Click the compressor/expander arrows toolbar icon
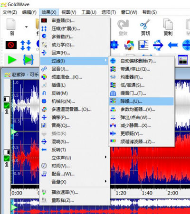This screenshot has height=214, width=190. pos(26,45)
